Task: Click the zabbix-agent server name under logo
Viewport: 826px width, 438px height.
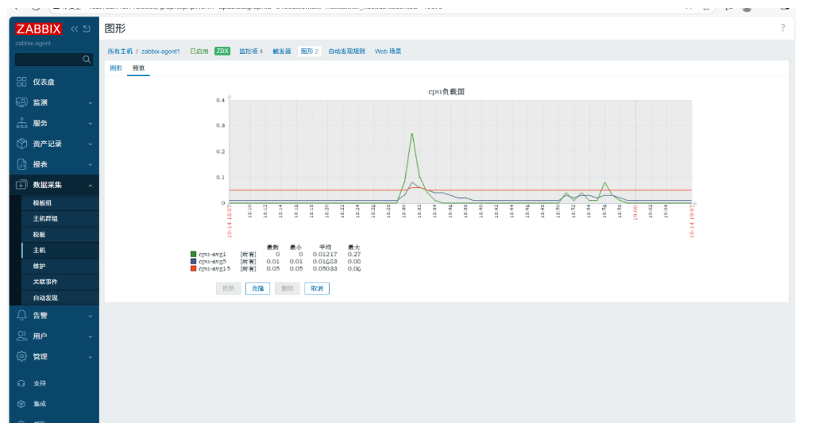Action: click(x=33, y=43)
